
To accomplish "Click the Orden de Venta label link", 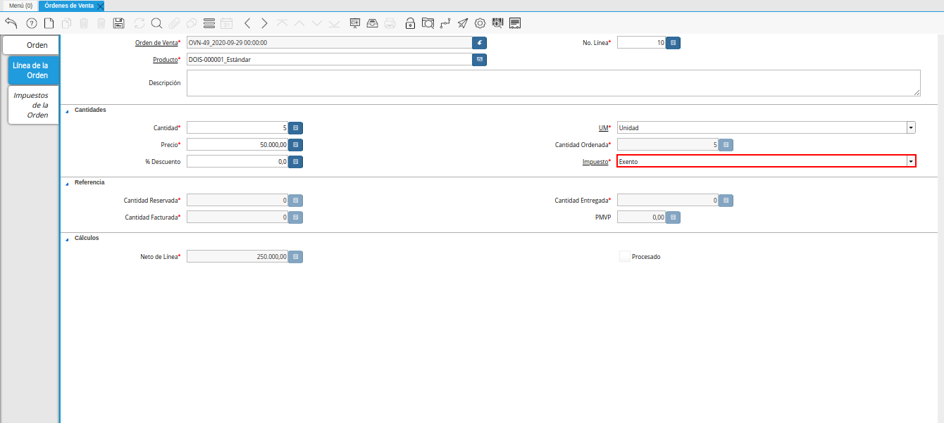I will [156, 43].
